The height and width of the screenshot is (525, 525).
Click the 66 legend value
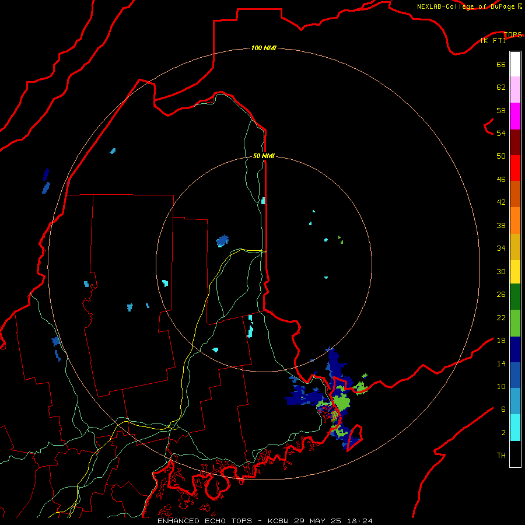coord(501,64)
